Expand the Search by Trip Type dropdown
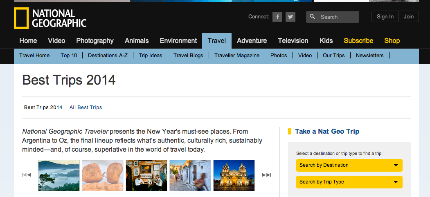The width and height of the screenshot is (430, 197). click(x=349, y=182)
